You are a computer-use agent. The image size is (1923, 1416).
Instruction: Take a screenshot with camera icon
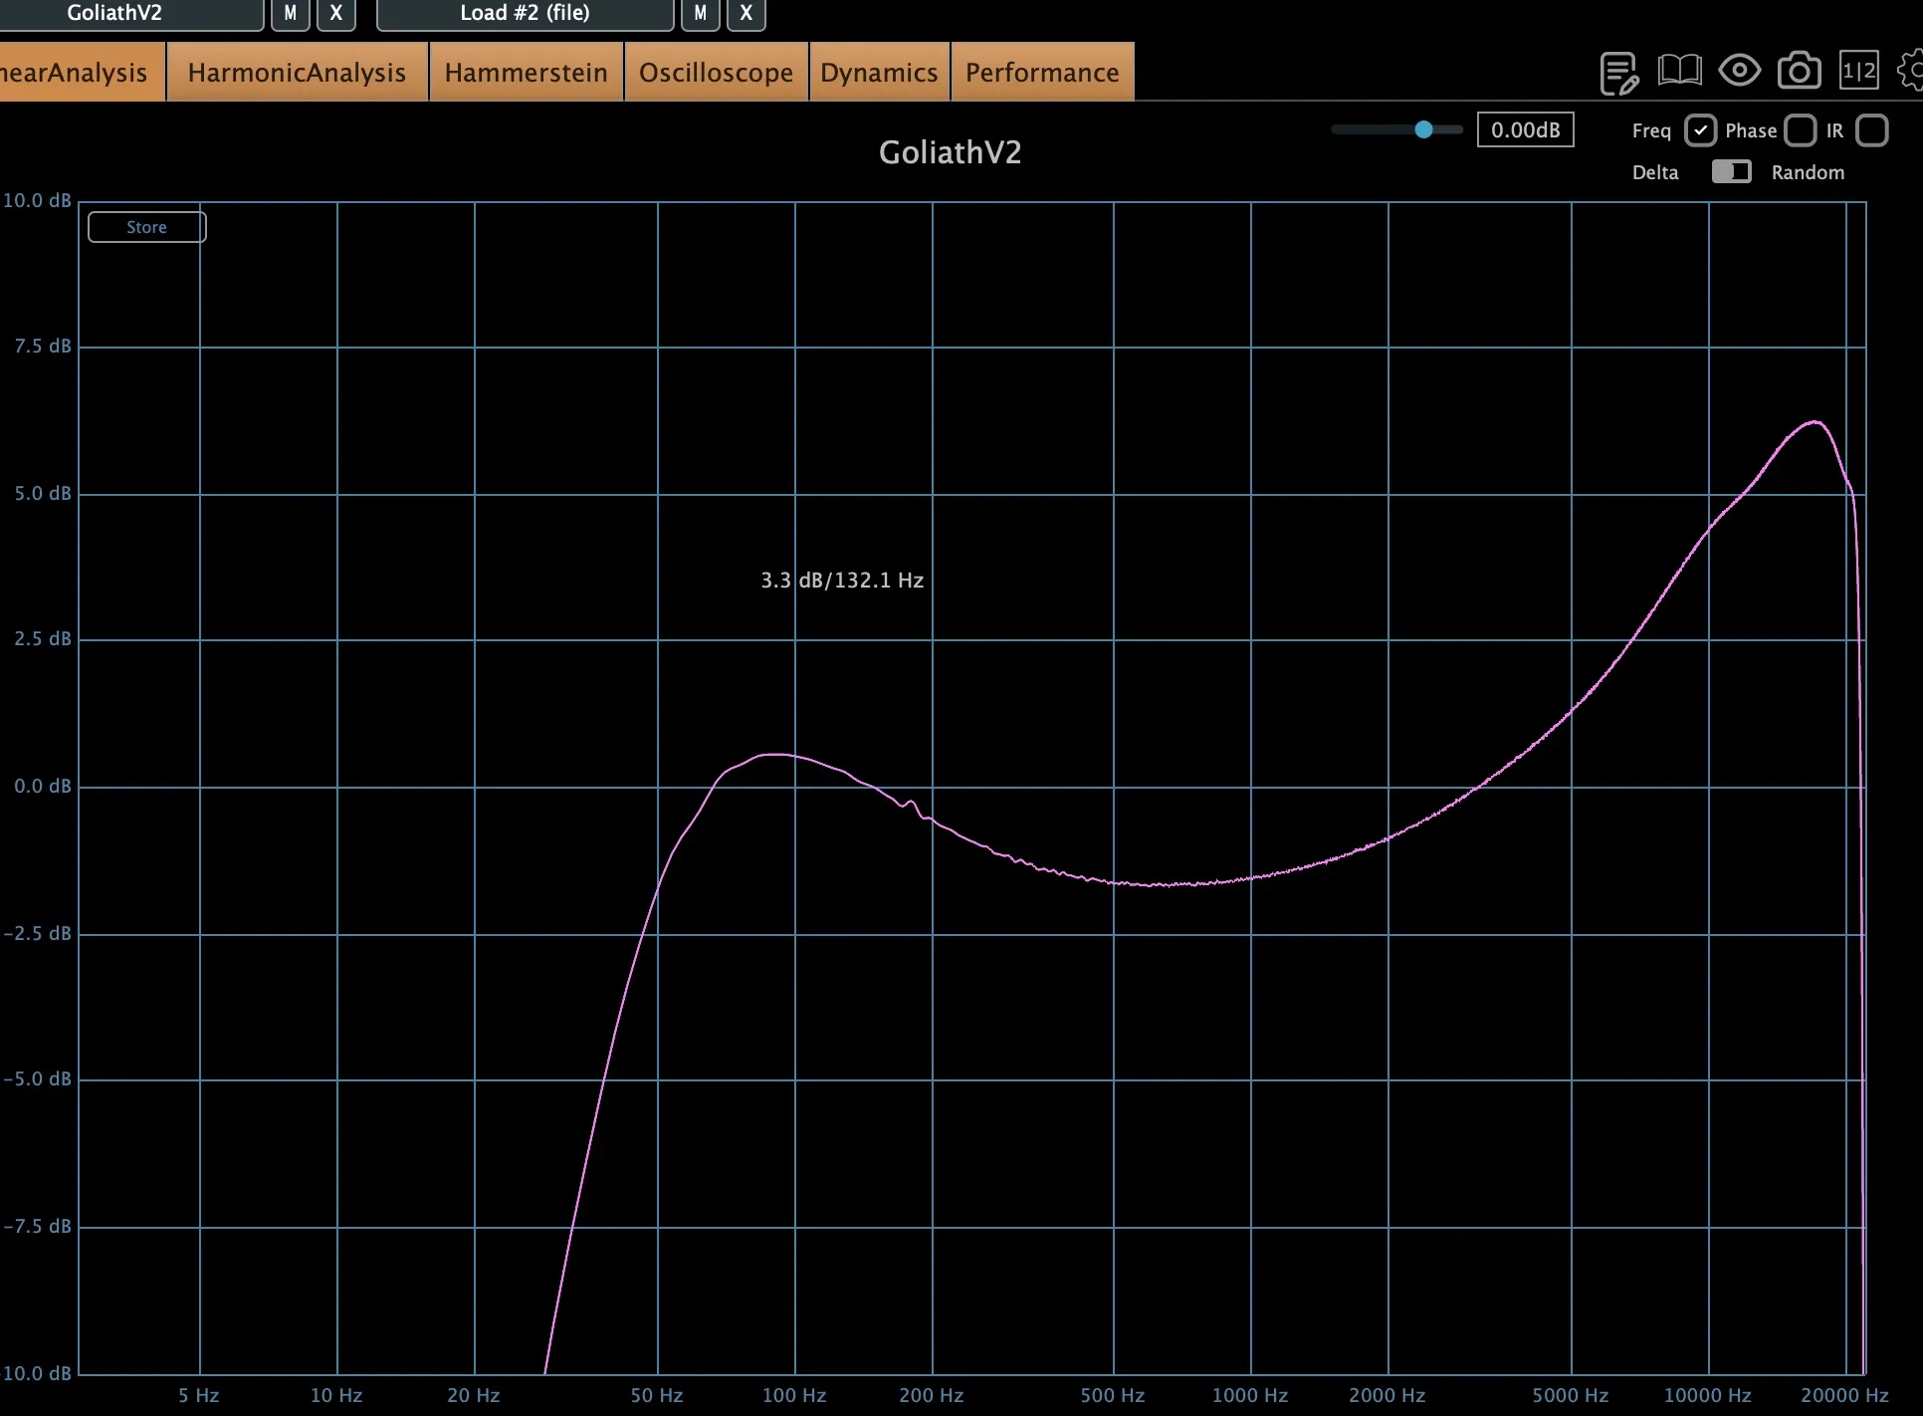coord(1799,70)
